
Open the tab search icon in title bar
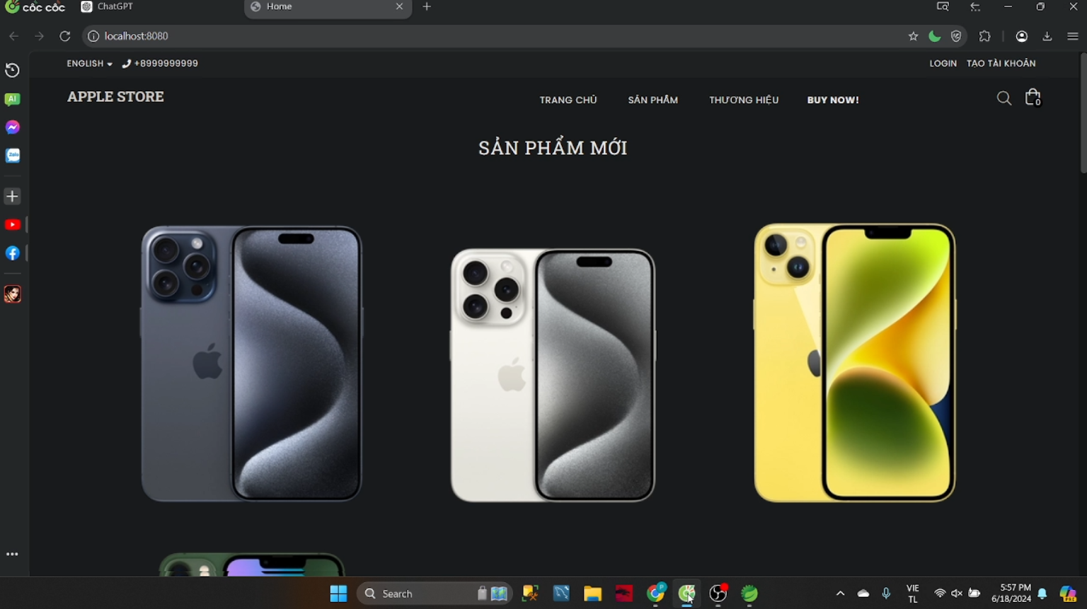(x=943, y=7)
